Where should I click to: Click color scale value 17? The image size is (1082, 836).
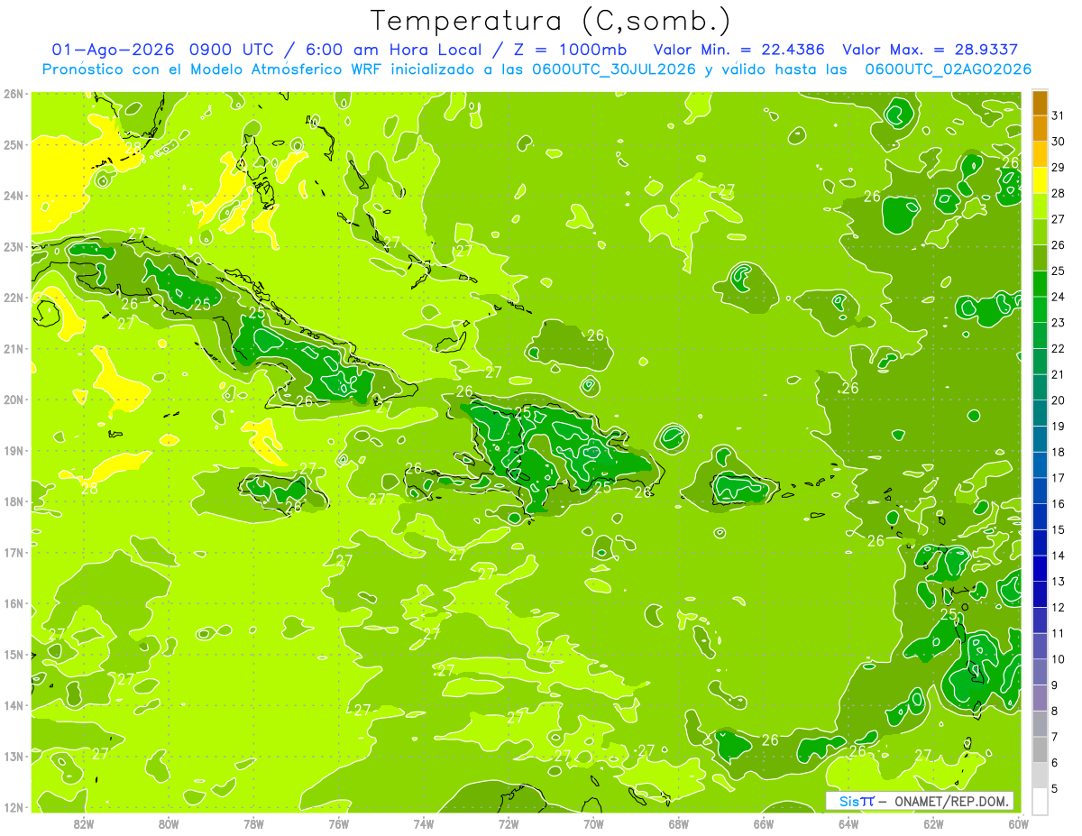pos(1058,478)
